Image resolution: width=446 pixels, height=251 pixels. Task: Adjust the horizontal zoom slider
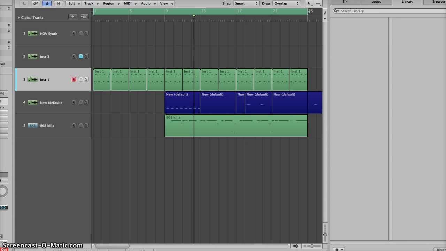tap(312, 246)
